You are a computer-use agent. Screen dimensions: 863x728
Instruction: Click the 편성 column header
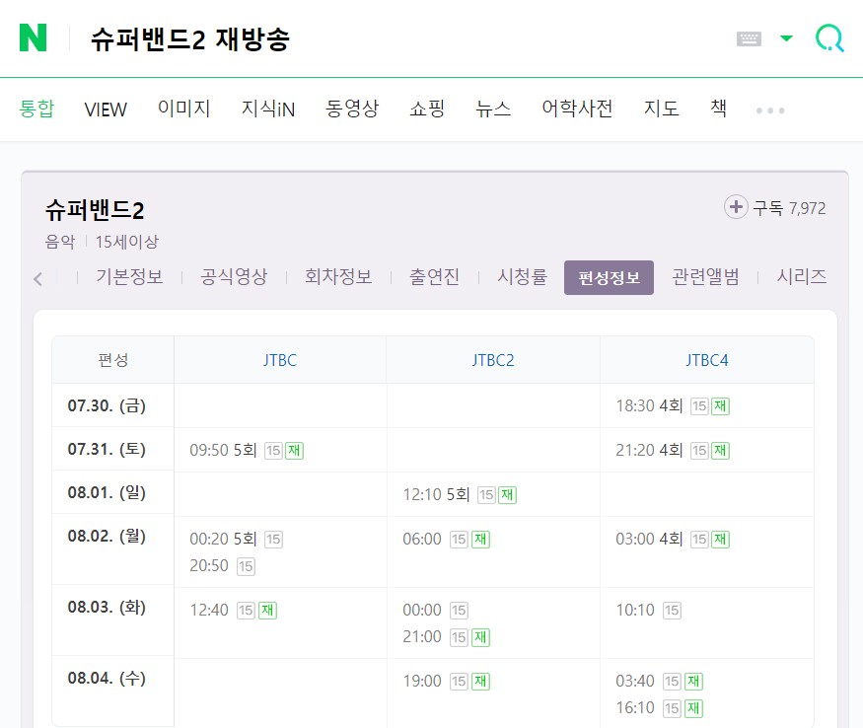pyautogui.click(x=112, y=360)
